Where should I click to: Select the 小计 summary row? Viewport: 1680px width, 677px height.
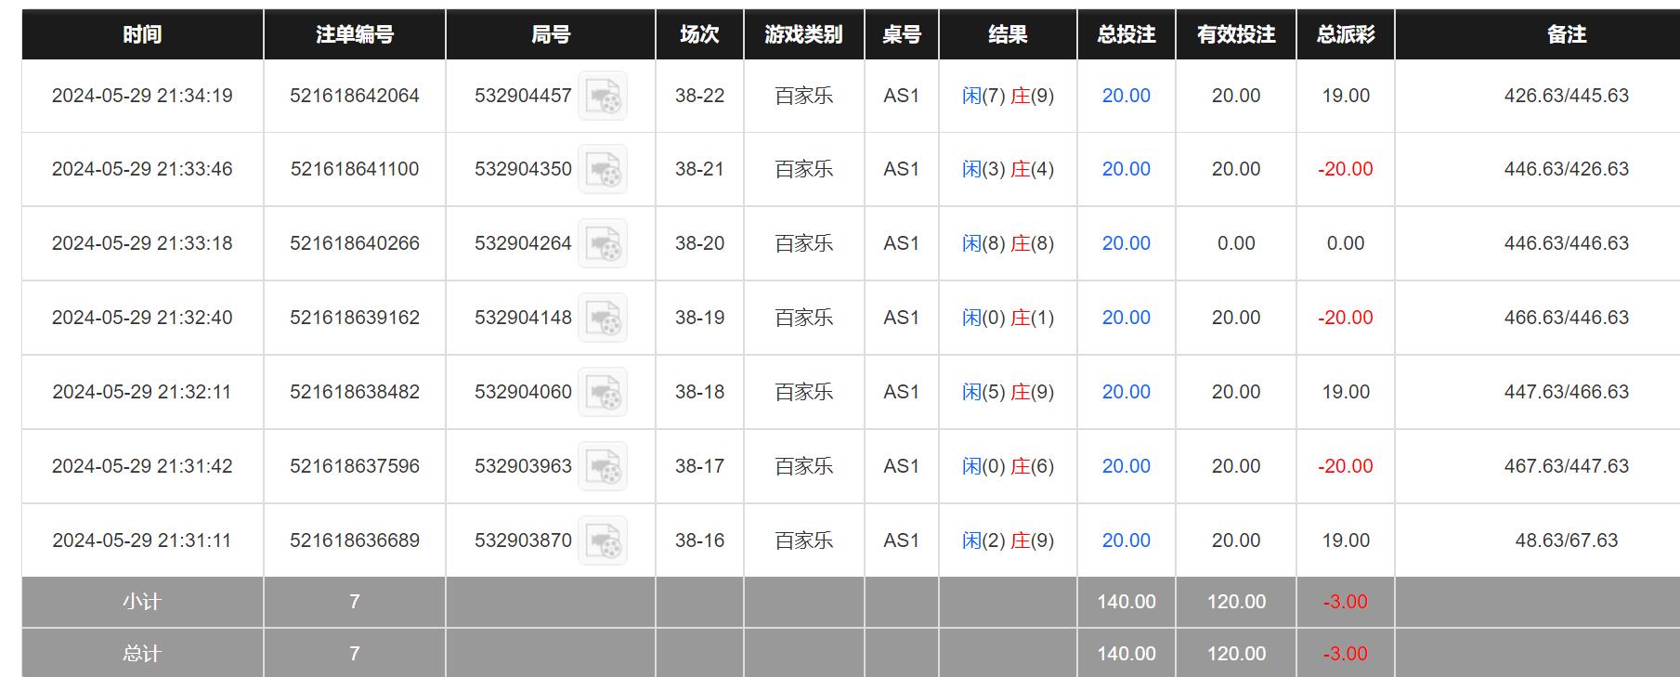(x=140, y=602)
